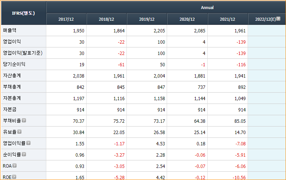Click 2020/12 매출액 value 2,085
Viewport: 286px width, 180px height.
[199, 31]
